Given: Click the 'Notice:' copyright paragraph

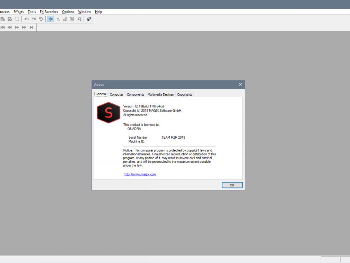Looking at the screenshot, I should (169, 158).
